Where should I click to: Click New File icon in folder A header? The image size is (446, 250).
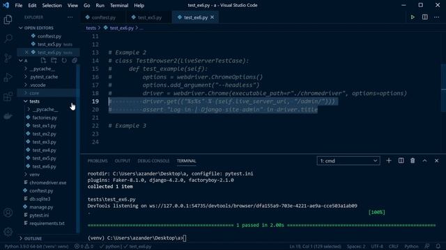(43, 60)
